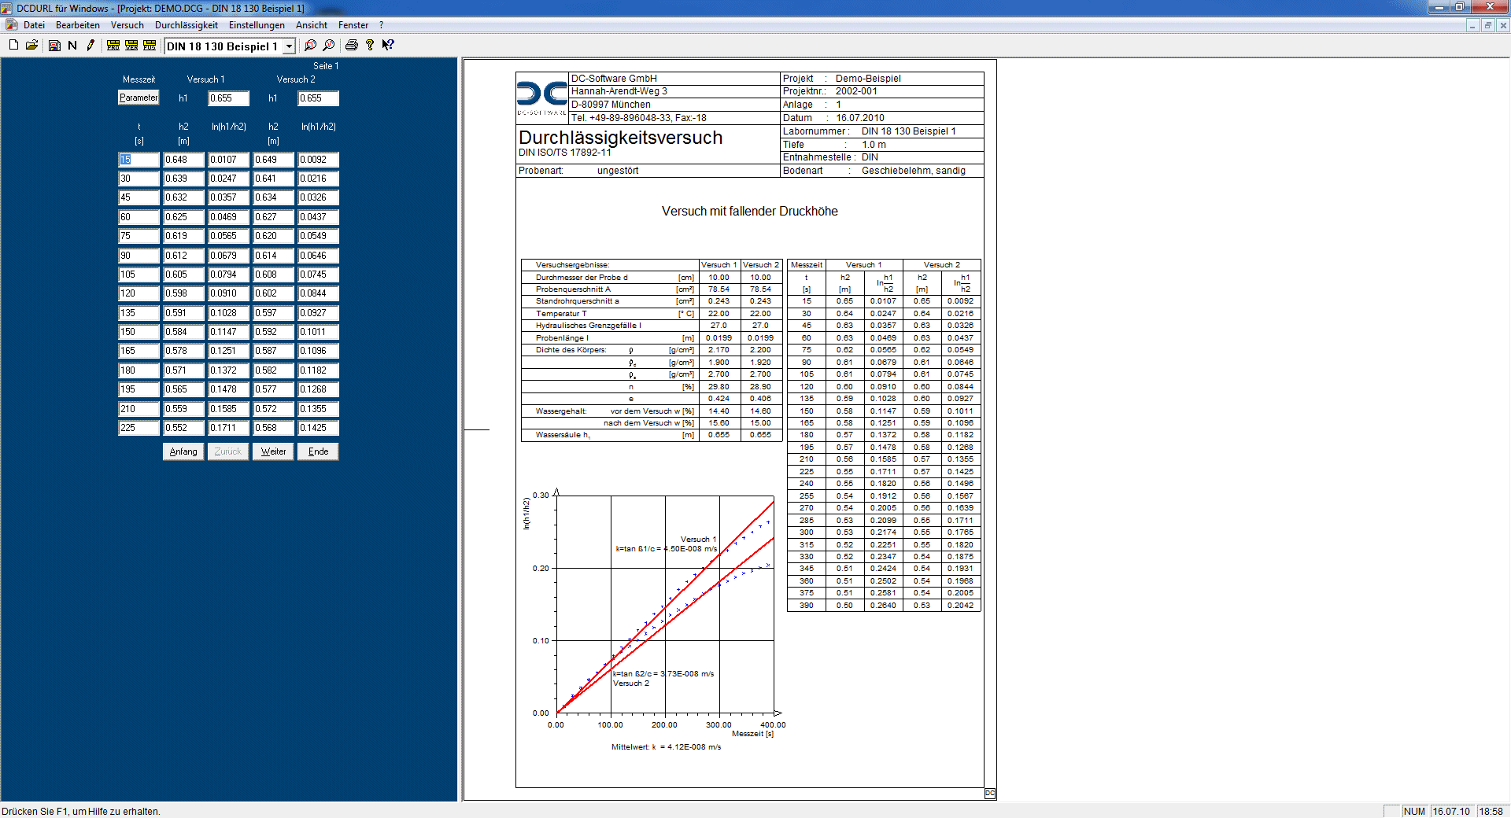Open the Versuch menu
This screenshot has height=818, width=1511.
click(127, 25)
